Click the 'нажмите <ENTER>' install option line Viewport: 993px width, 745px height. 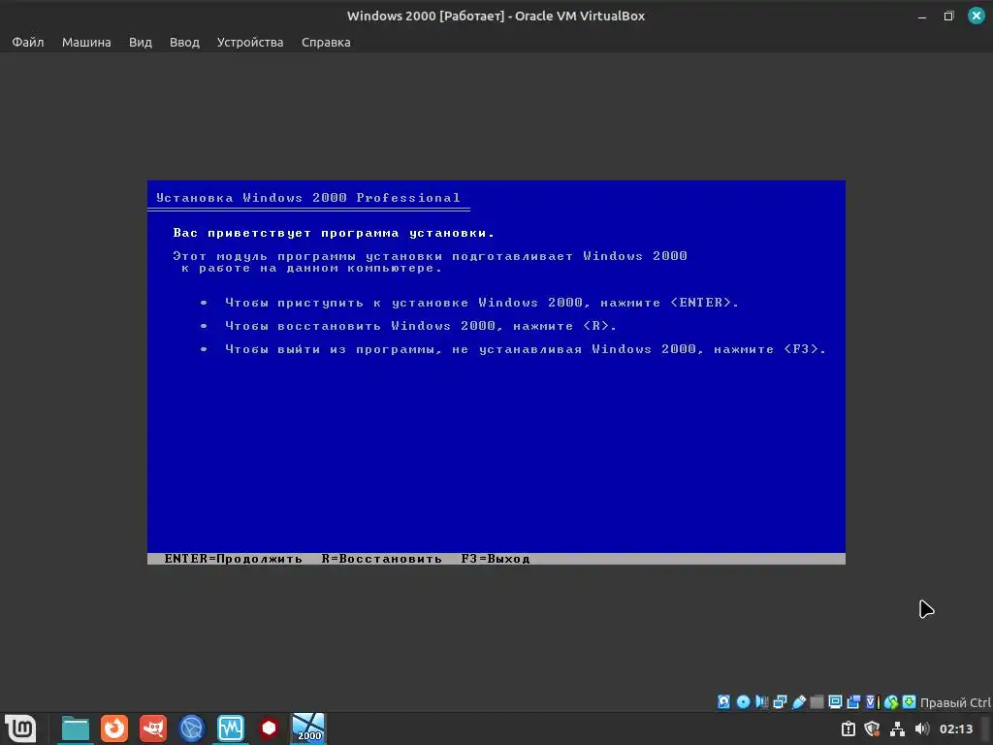click(482, 303)
